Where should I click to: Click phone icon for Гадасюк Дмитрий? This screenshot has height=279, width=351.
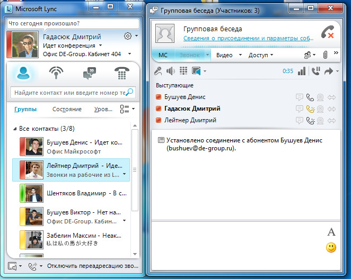311,109
